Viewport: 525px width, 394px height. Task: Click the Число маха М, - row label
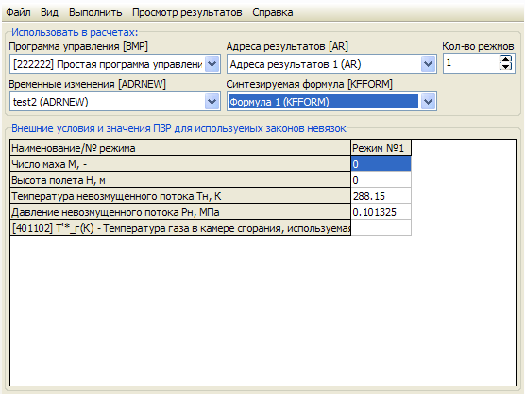click(180, 164)
